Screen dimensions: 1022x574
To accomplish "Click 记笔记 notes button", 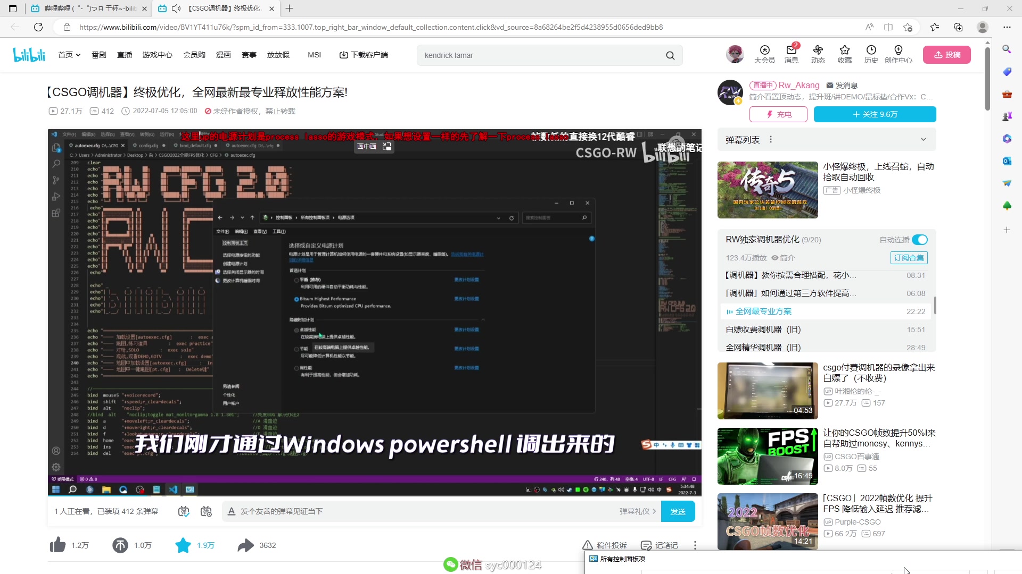I will (660, 545).
